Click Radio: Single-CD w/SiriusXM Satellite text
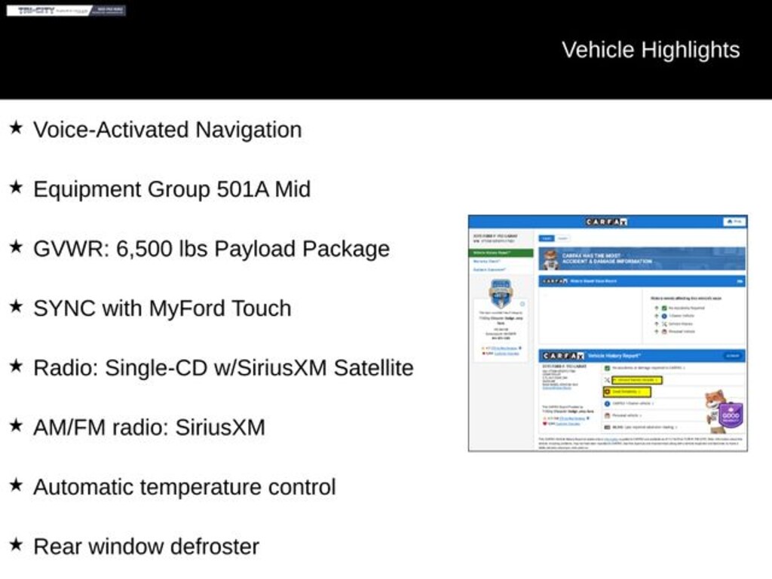The width and height of the screenshot is (772, 579). (x=223, y=368)
